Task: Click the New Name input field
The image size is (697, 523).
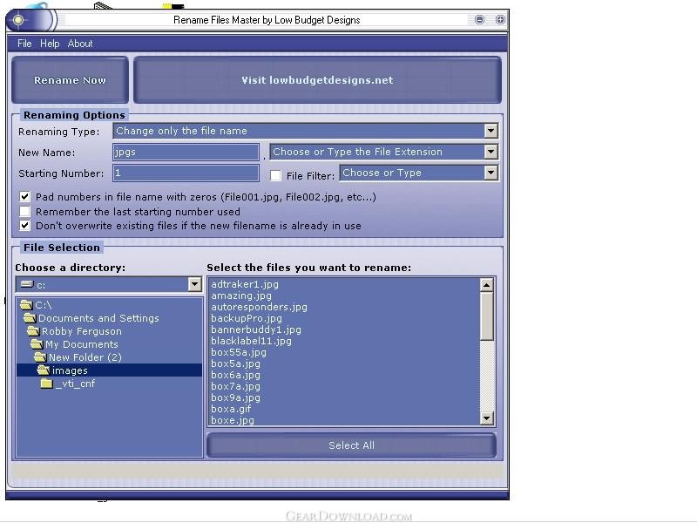Action: (x=186, y=152)
